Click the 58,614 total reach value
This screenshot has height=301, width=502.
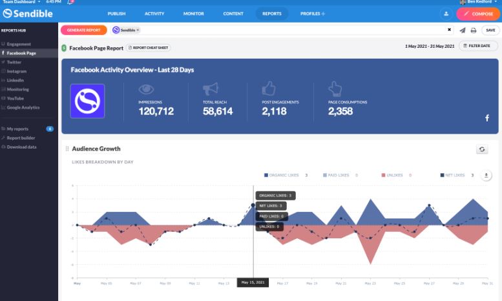218,111
